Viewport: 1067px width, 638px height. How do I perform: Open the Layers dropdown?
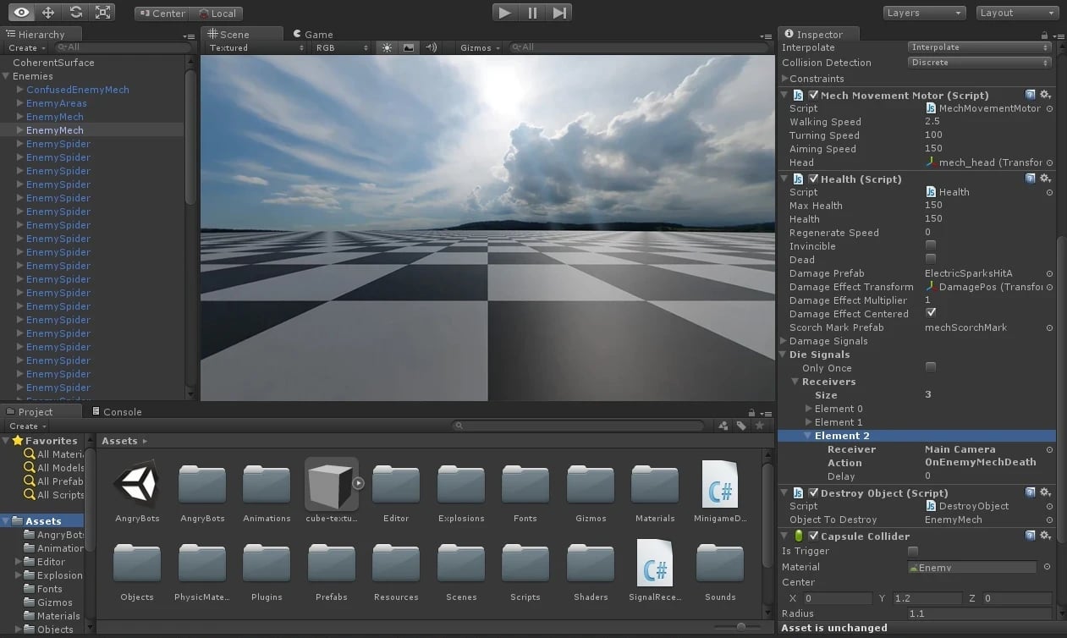coord(924,12)
